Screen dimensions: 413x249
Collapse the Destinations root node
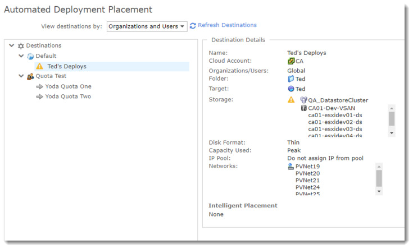click(x=11, y=45)
